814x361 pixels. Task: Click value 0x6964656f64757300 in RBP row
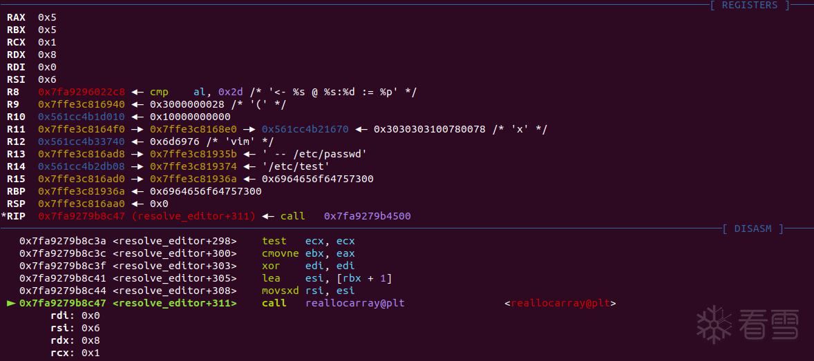tap(206, 192)
